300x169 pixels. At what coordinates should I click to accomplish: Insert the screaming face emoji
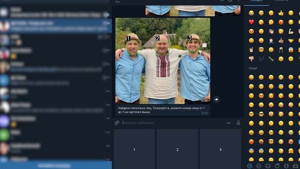291,50
